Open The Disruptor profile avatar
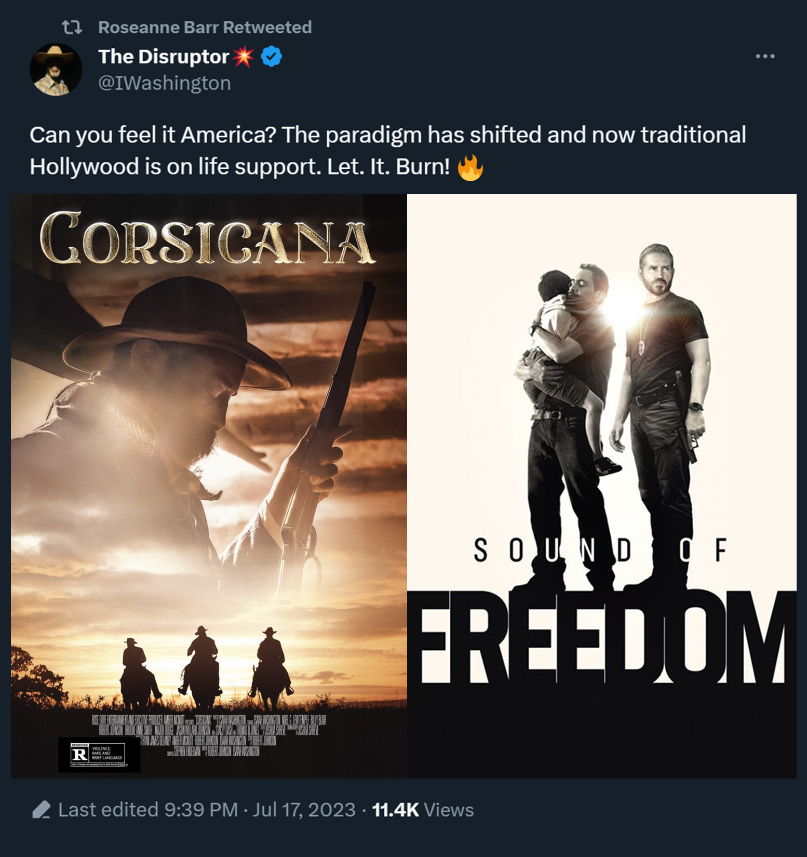Viewport: 807px width, 857px height. 56,70
